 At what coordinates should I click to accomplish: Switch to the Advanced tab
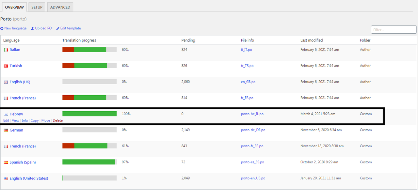pos(60,7)
